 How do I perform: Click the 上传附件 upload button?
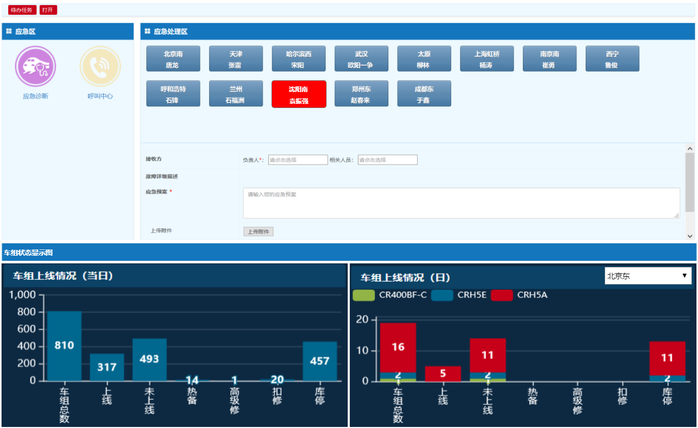[258, 232]
